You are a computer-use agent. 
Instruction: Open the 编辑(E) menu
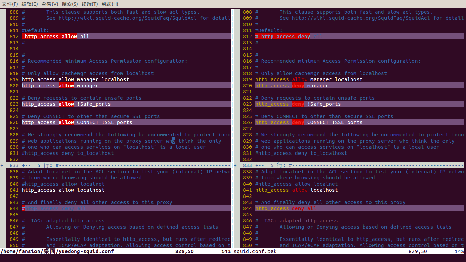pyautogui.click(x=30, y=4)
